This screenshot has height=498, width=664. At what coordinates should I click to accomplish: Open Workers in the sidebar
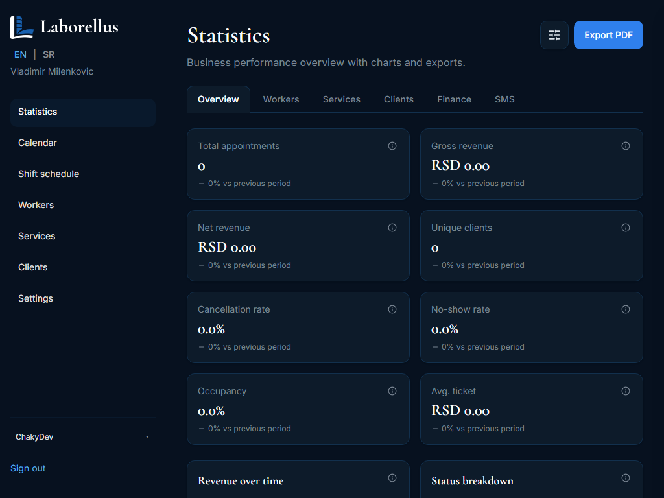tap(83, 206)
